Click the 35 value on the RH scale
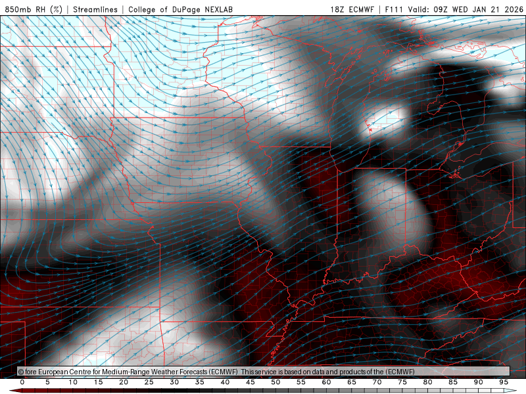The height and width of the screenshot is (394, 526). click(x=200, y=382)
